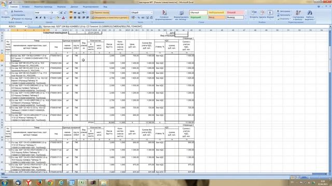The width and height of the screenshot is (332, 186).
Task: Toggle bold formatting
Action: coord(36,18)
